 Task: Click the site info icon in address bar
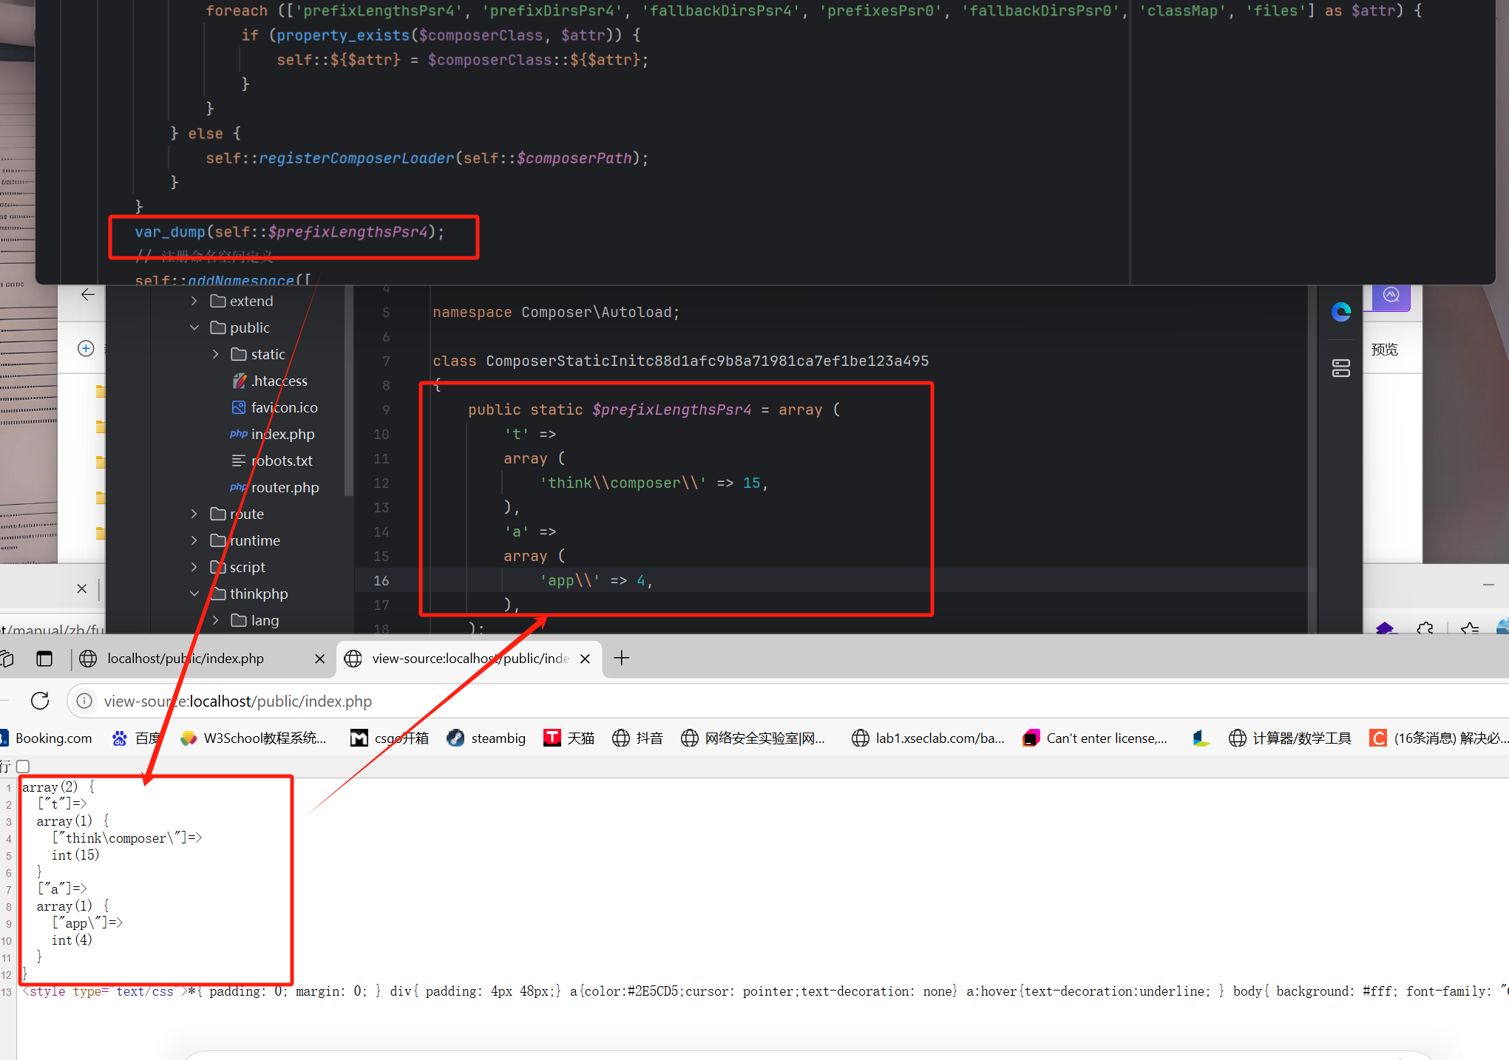85,701
